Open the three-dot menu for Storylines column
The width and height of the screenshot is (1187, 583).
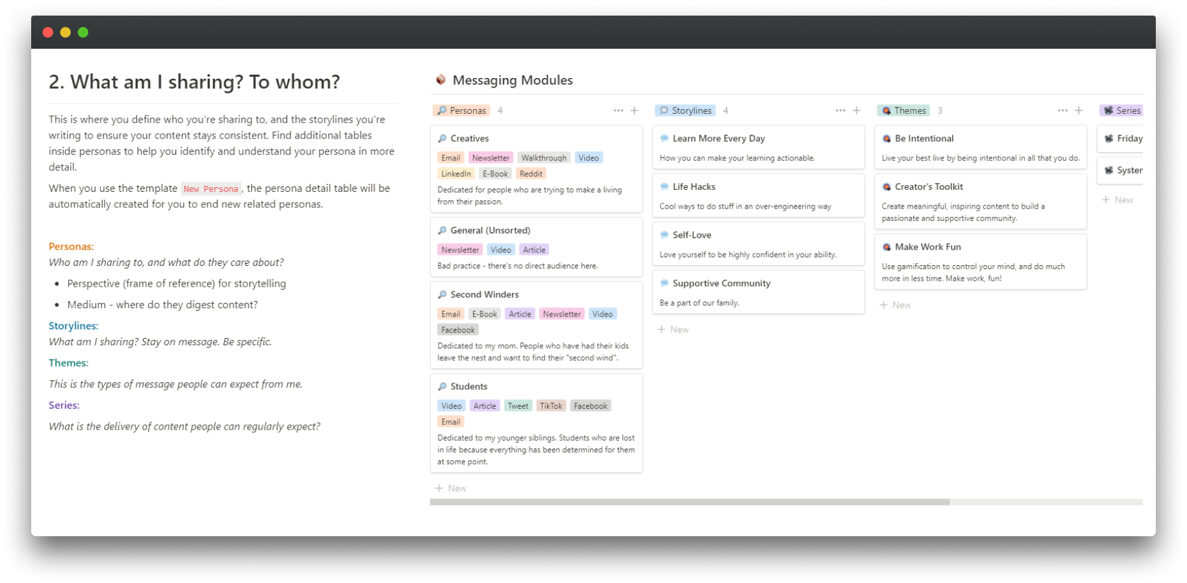pyautogui.click(x=840, y=110)
